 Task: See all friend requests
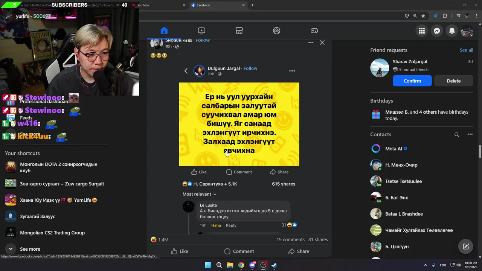coord(466,50)
